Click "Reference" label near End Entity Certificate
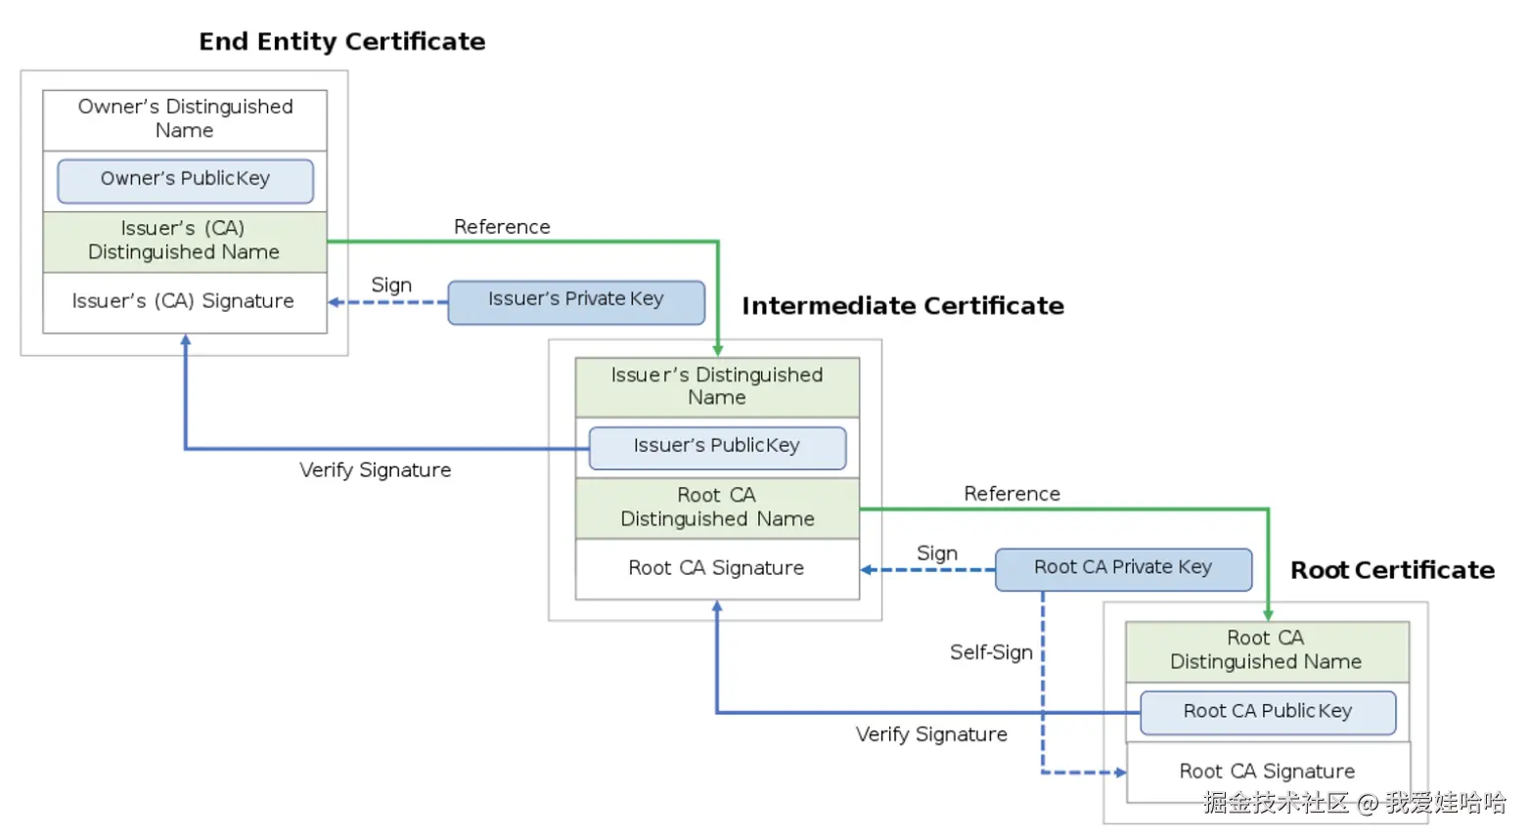The image size is (1530, 839). (502, 227)
